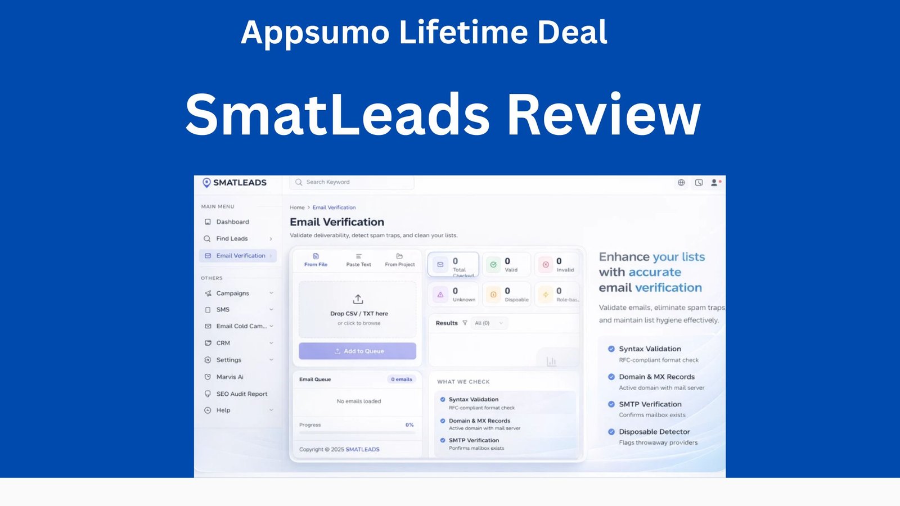Click the yellow Role-based icon
Image resolution: width=900 pixels, height=506 pixels.
546,295
